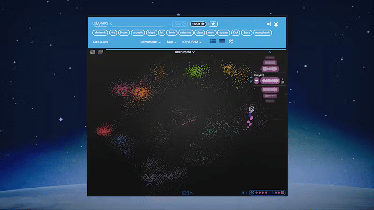
Task: Click the COSMOS Sample Finder logo
Action: tap(100, 24)
